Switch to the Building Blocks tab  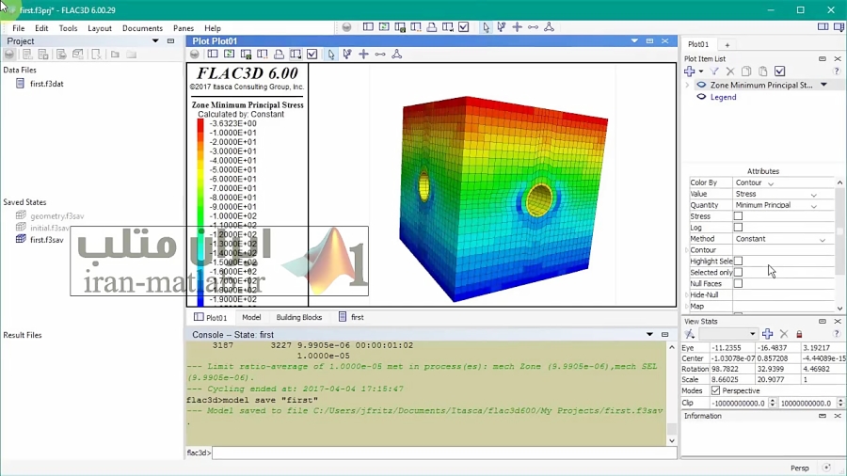tap(298, 317)
